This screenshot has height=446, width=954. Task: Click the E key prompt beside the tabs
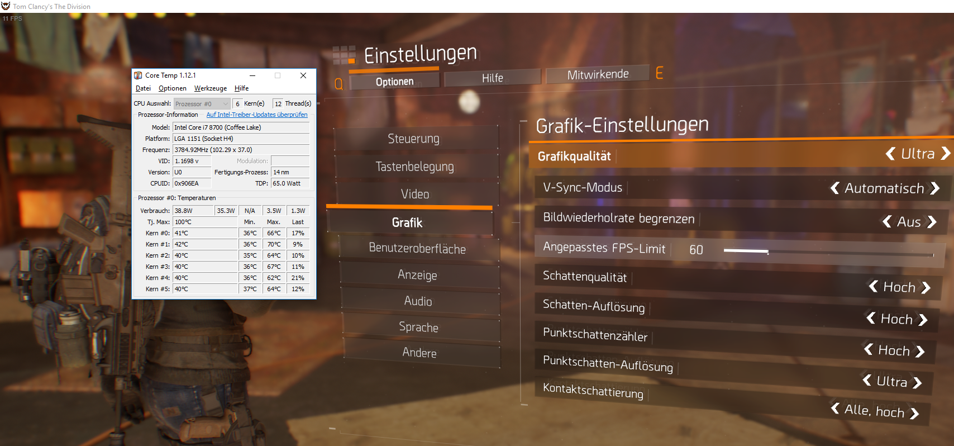point(660,73)
